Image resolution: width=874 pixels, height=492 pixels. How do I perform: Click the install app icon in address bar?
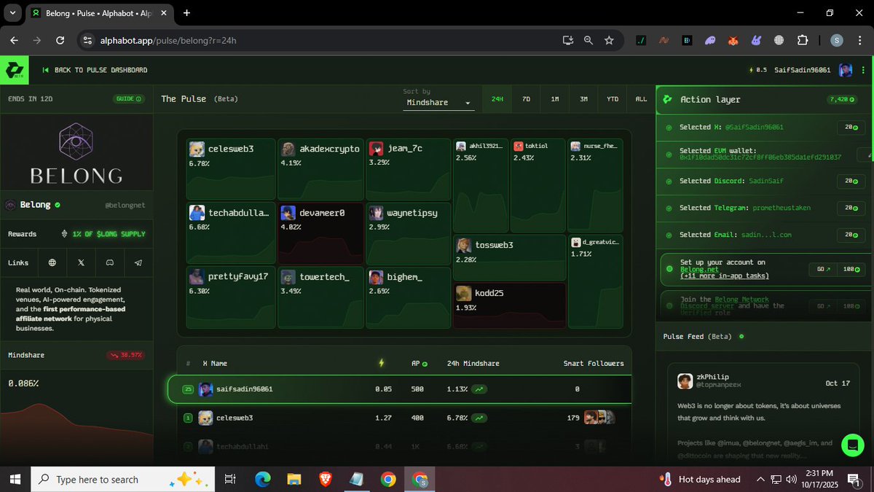tap(567, 40)
